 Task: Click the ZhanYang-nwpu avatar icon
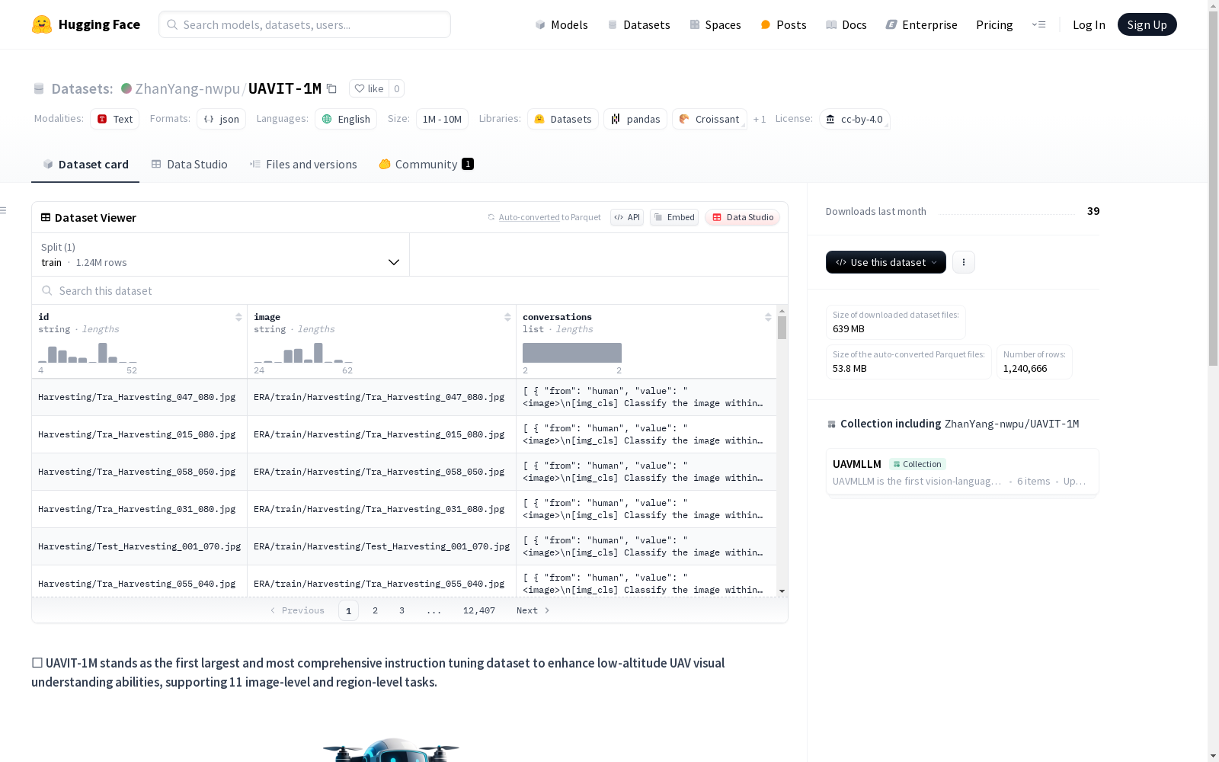click(x=126, y=88)
